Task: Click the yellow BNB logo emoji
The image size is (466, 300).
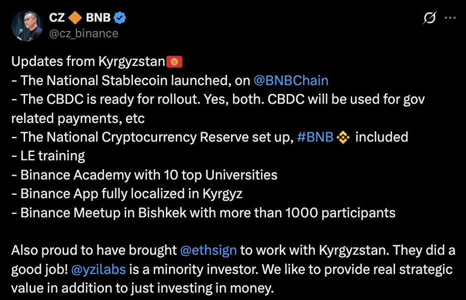Action: [343, 137]
